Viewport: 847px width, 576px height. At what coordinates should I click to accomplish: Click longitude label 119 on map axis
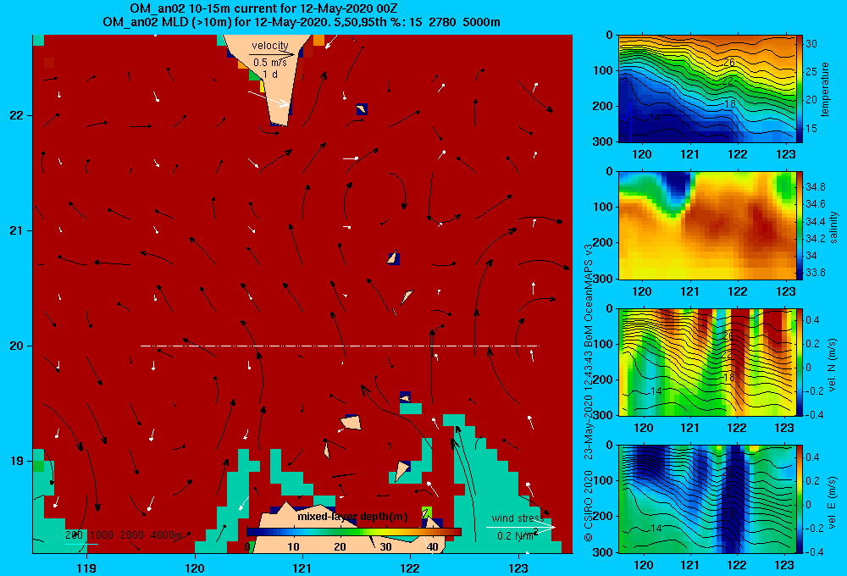(86, 568)
